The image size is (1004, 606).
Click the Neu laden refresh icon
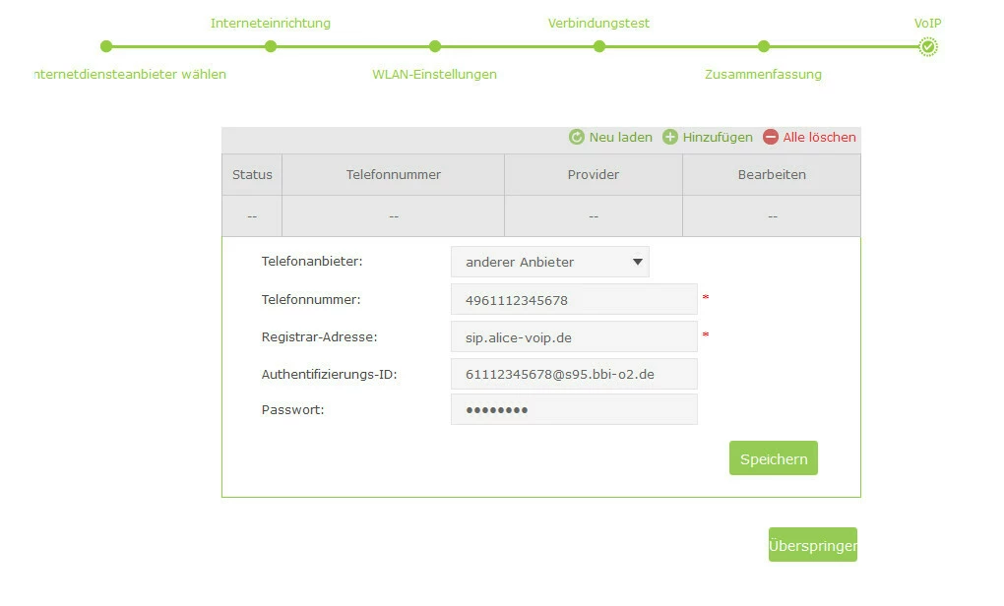tap(576, 137)
